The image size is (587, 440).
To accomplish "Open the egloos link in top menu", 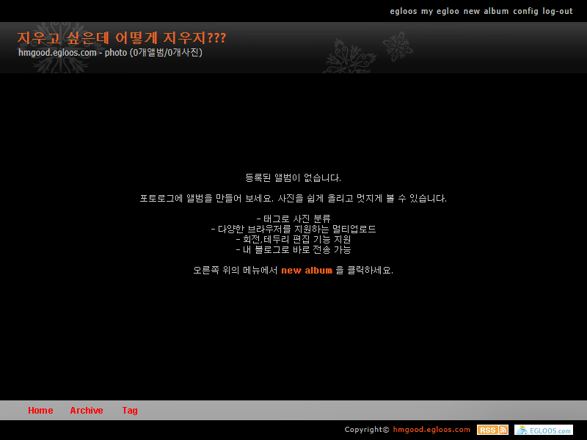I will click(403, 11).
